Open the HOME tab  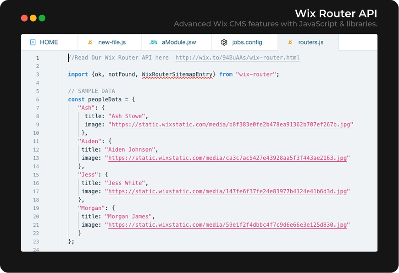tap(50, 42)
